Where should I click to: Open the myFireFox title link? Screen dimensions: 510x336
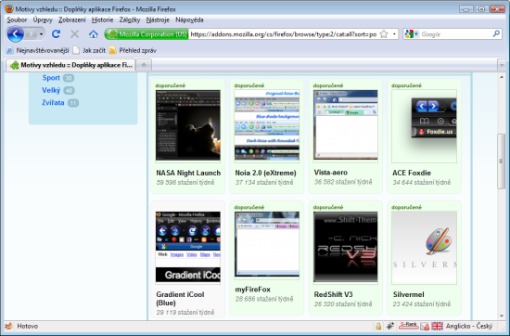tap(253, 290)
